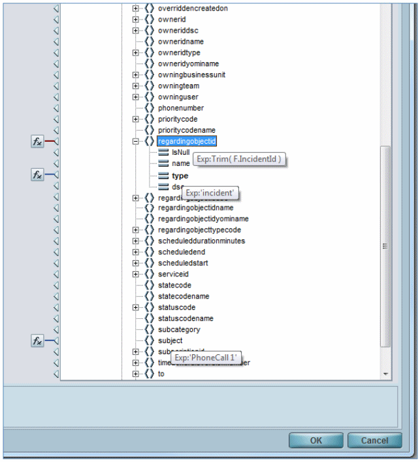Click the braces icon next to subcategory
420x462 pixels.
pyautogui.click(x=150, y=330)
